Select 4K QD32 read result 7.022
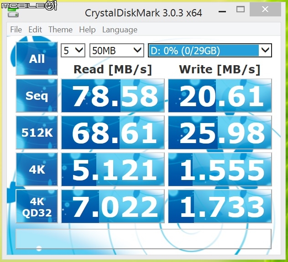 pos(113,206)
